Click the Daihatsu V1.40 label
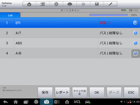This screenshot has height=105, width=140. coord(7,4)
